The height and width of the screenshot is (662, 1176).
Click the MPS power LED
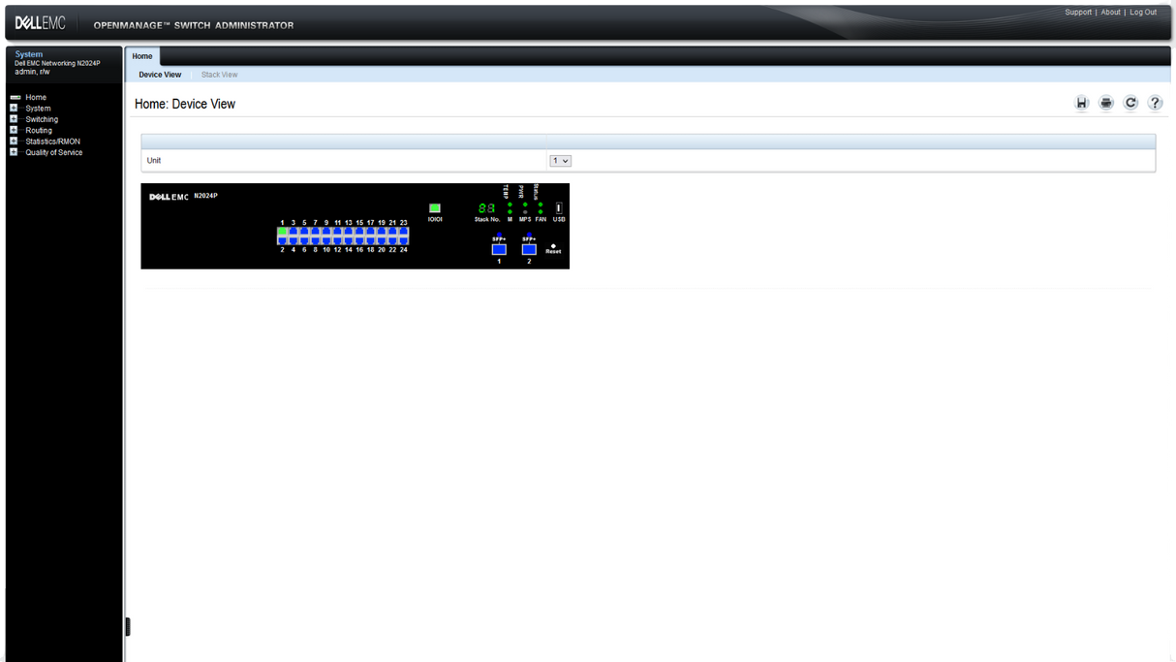(525, 211)
